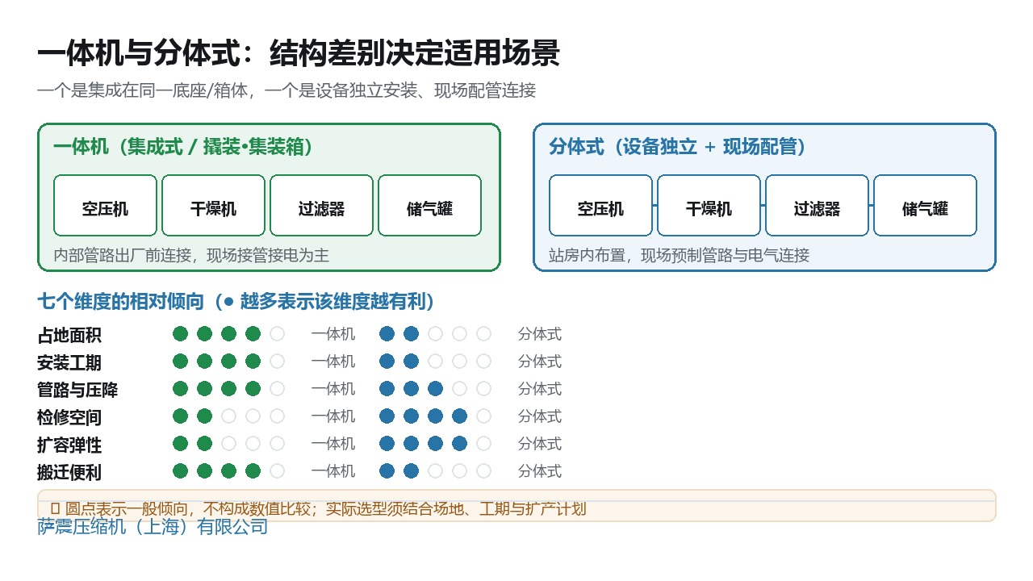Select the 空压机 box in the 一体机 panel
Viewport: 1033px width, 581px height.
[105, 206]
